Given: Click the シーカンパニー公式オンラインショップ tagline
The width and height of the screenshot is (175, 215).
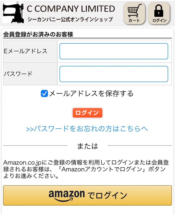Looking at the screenshot, I should tap(70, 19).
